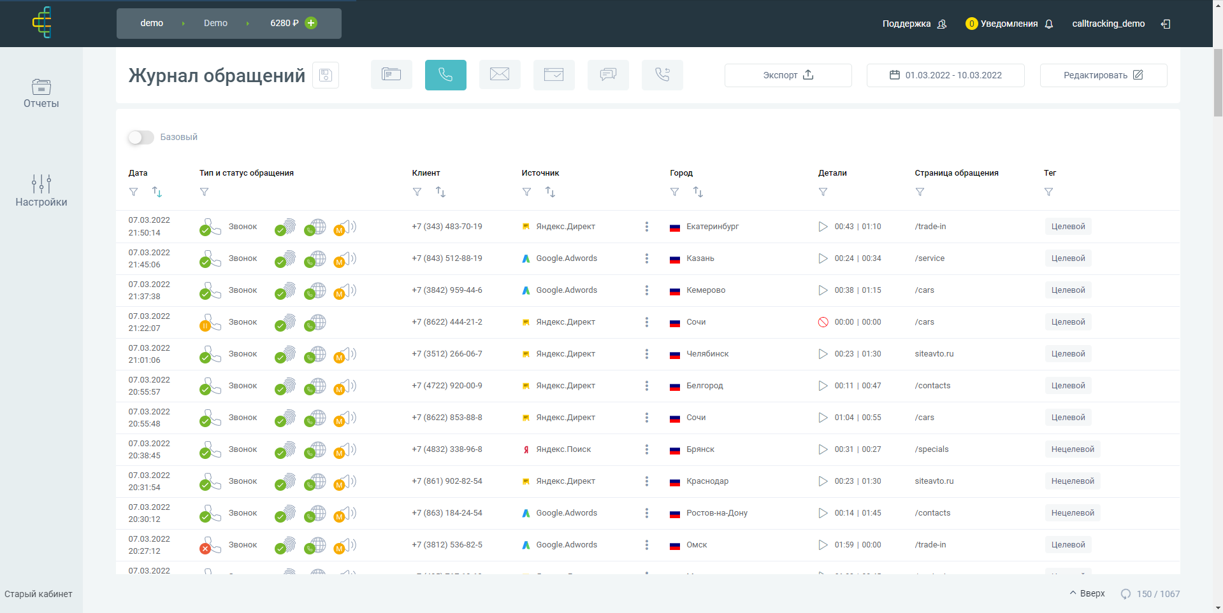
Task: Click globe phone icon in Омск row
Action: point(315,546)
